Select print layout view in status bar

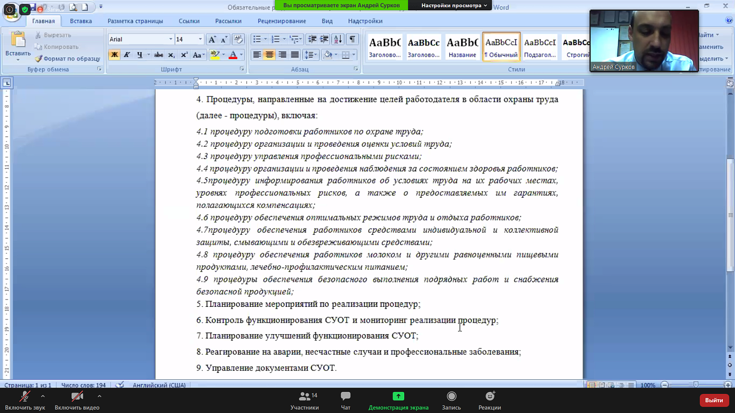pos(591,385)
